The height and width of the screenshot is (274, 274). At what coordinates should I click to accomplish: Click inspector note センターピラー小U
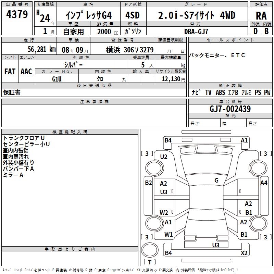tap(26, 144)
